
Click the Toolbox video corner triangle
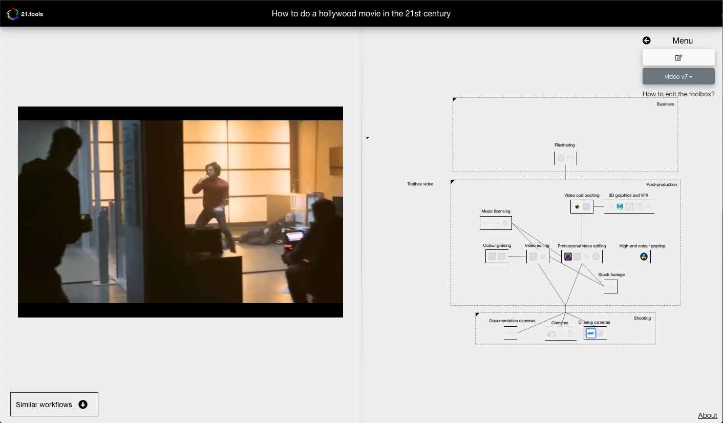368,138
